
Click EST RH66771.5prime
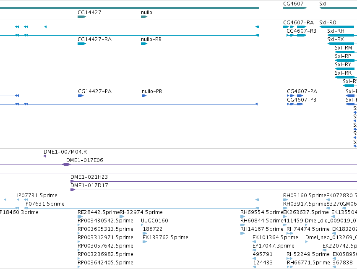click(308, 263)
